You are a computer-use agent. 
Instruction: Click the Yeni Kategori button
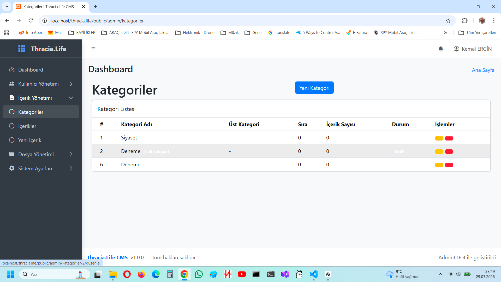click(x=314, y=88)
